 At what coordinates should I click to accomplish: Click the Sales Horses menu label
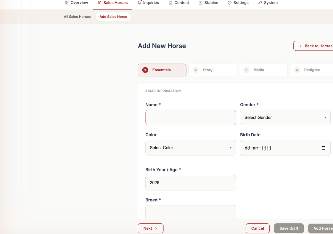pyautogui.click(x=115, y=3)
